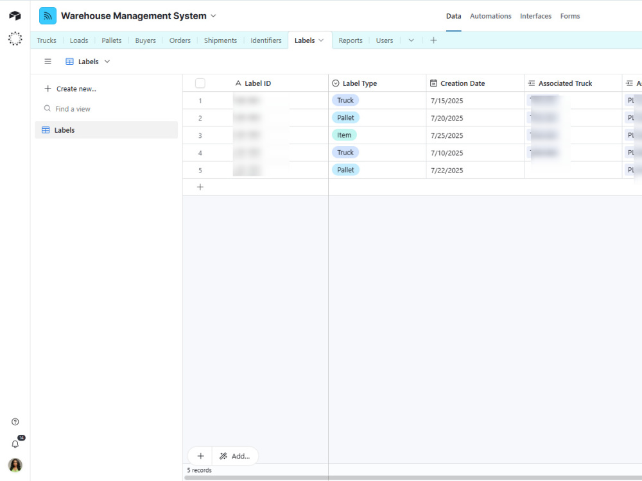642x481 pixels.
Task: Open the Omni AI assistant icon
Action: coord(15,38)
